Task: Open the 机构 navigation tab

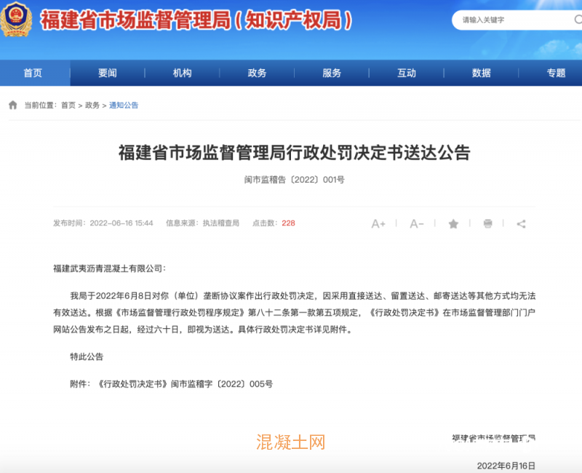Action: pyautogui.click(x=183, y=73)
